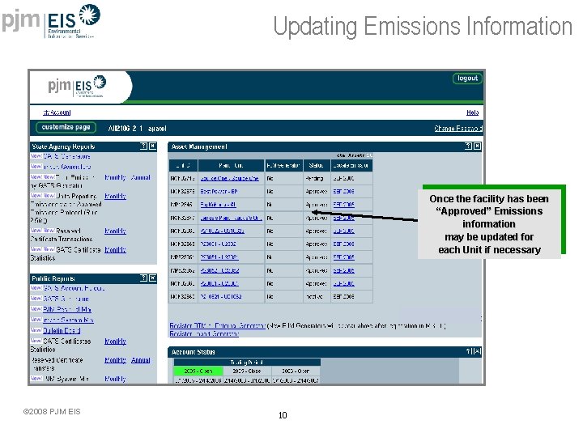Open Annual link for Reserved Certificate Transfers
The height and width of the screenshot is (437, 583).
pos(141,360)
